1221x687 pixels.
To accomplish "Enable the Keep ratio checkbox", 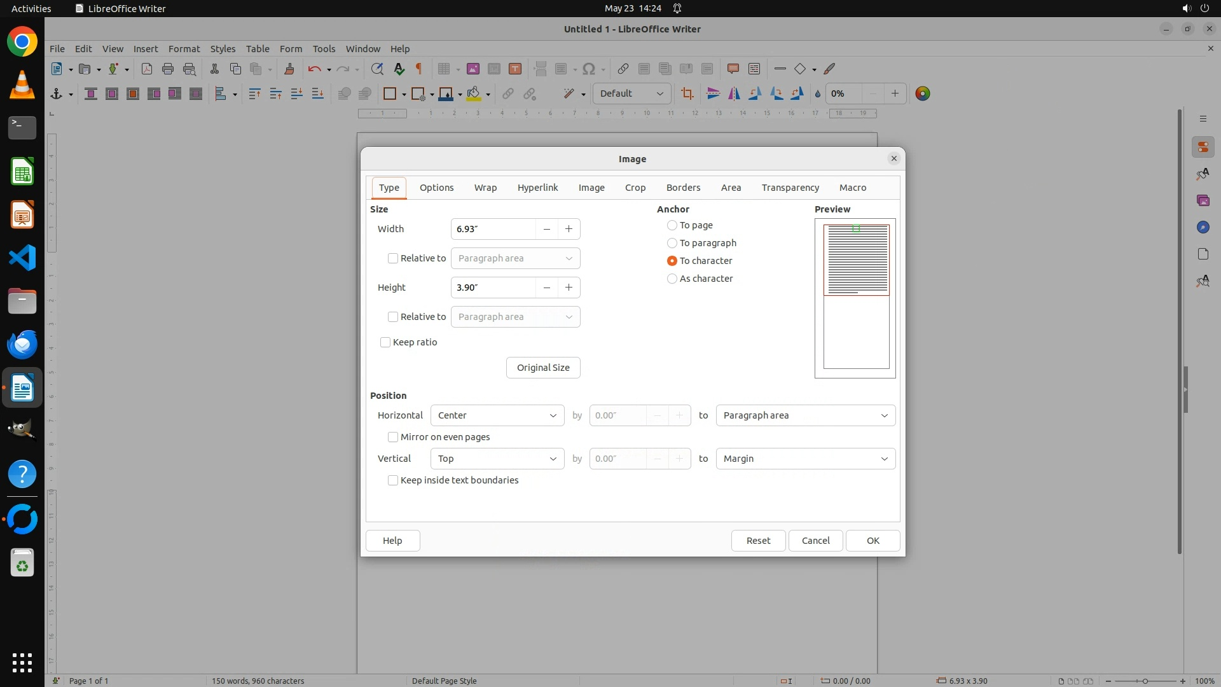I will (385, 342).
